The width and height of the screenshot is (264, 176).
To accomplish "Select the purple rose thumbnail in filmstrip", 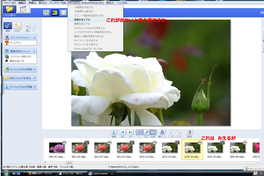I will point(57,148).
